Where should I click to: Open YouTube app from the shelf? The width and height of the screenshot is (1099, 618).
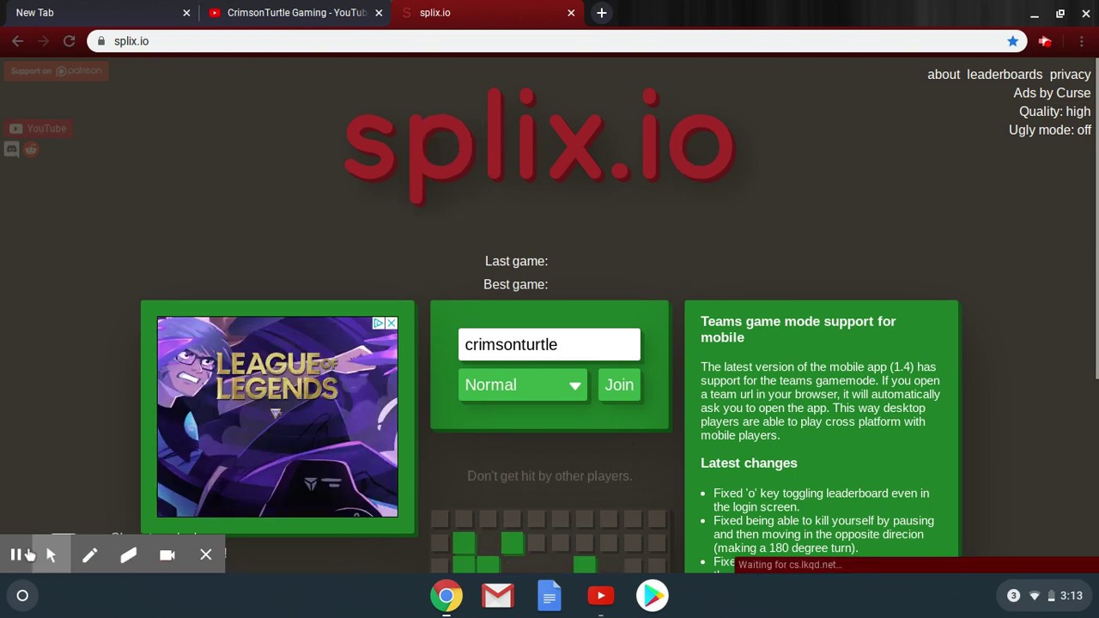click(x=601, y=596)
